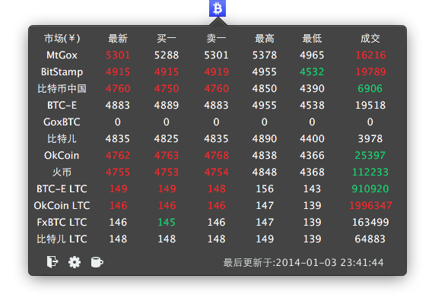Click 比特儿 volume 3978
The image size is (435, 307).
coord(370,138)
